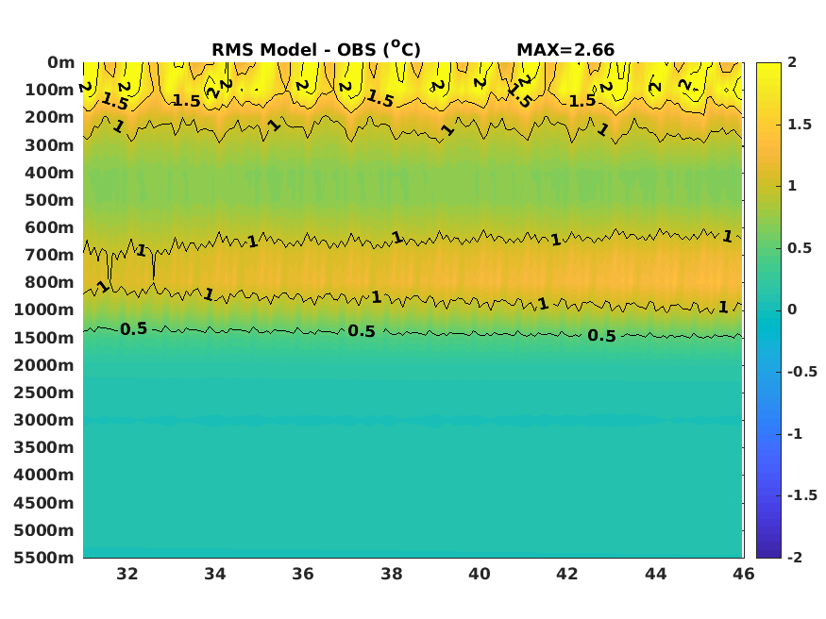
Task: Select the '600m' depth axis label
Action: [49, 227]
